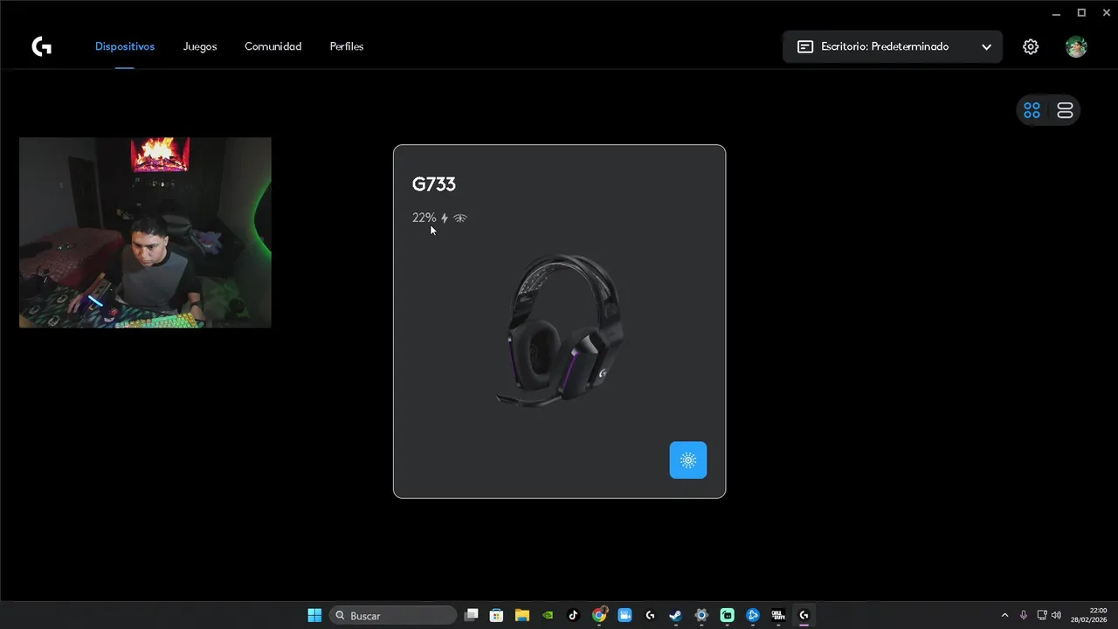The width and height of the screenshot is (1118, 629).
Task: Open the settings gear
Action: [1031, 47]
